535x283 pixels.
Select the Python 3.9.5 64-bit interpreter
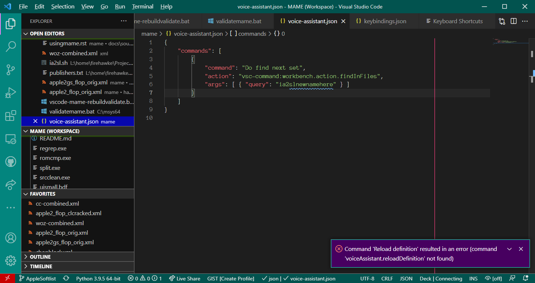click(98, 279)
